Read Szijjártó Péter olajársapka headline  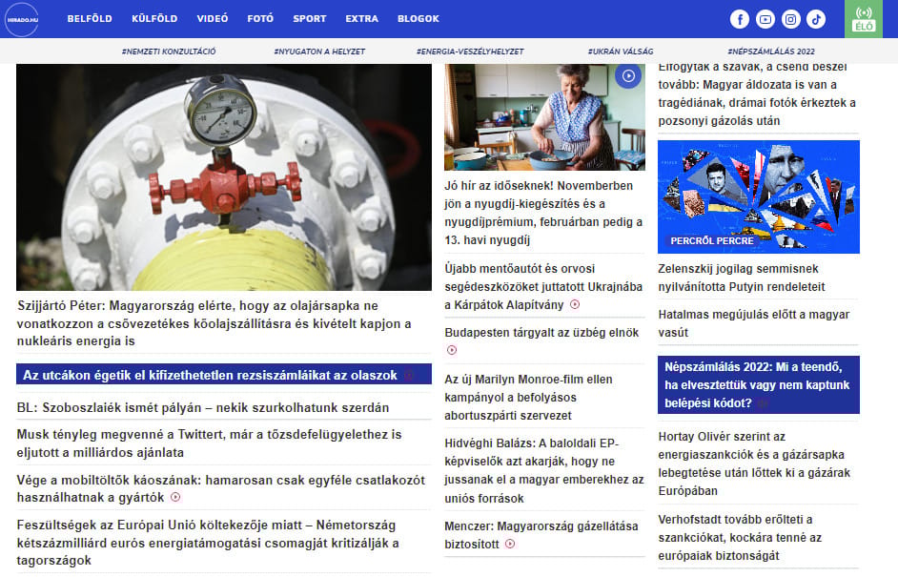tap(214, 323)
